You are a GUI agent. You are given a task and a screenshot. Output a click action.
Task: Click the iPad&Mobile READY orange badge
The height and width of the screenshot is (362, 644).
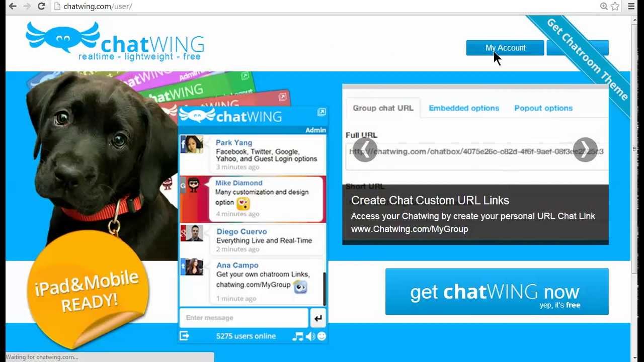(88, 290)
